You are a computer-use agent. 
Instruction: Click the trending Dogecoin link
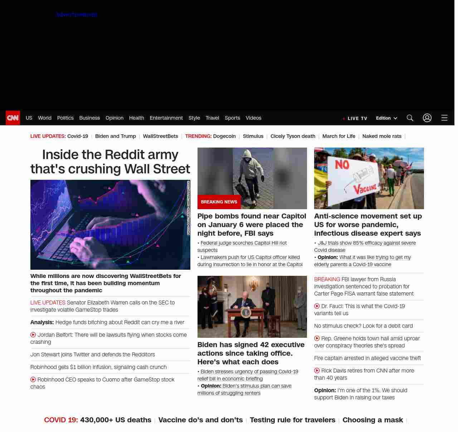point(224,136)
